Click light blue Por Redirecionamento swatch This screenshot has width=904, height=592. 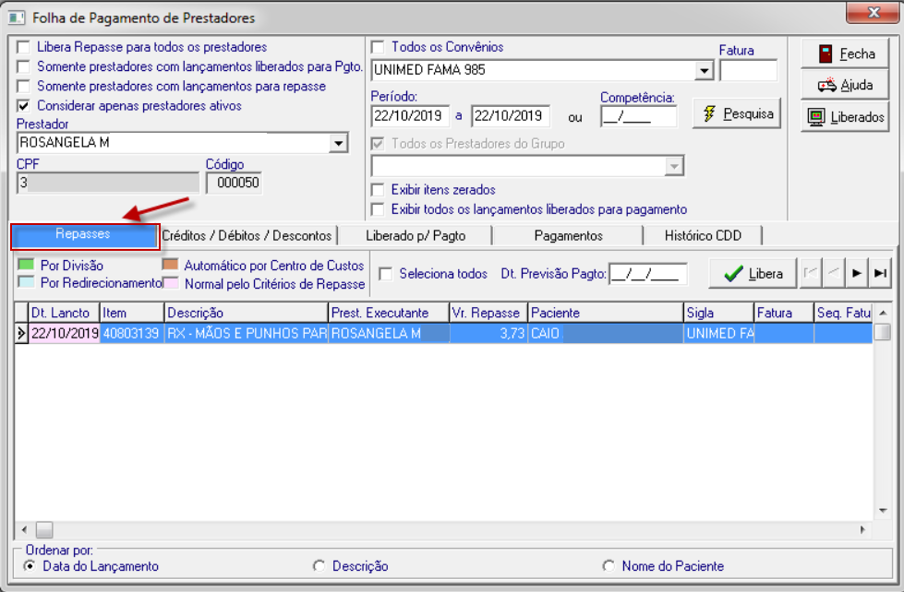tap(26, 282)
